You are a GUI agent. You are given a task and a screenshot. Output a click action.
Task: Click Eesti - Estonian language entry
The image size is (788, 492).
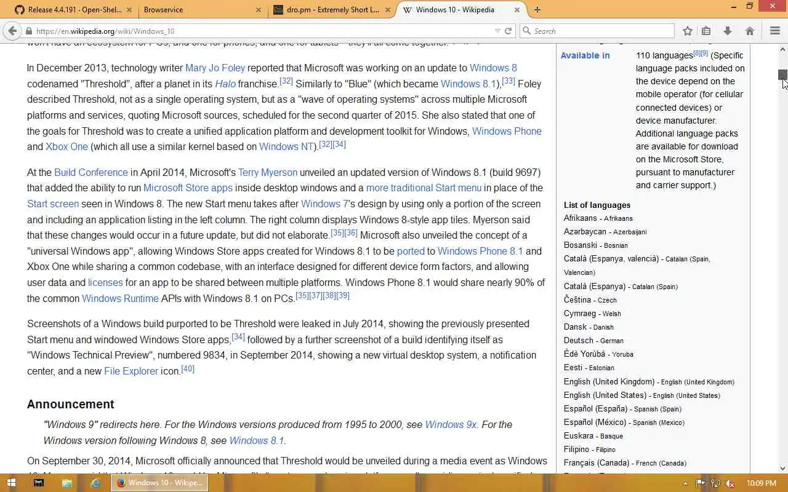click(589, 367)
